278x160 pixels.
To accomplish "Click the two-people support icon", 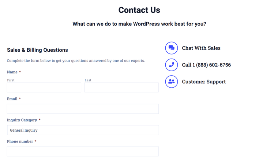I will tap(172, 81).
